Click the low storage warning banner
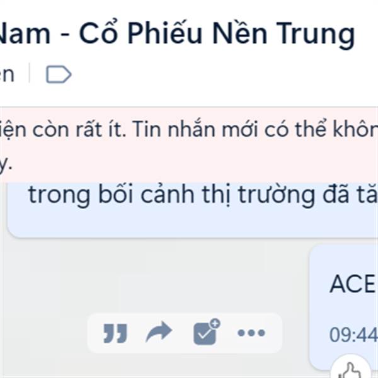This screenshot has width=378, height=378. tap(189, 145)
